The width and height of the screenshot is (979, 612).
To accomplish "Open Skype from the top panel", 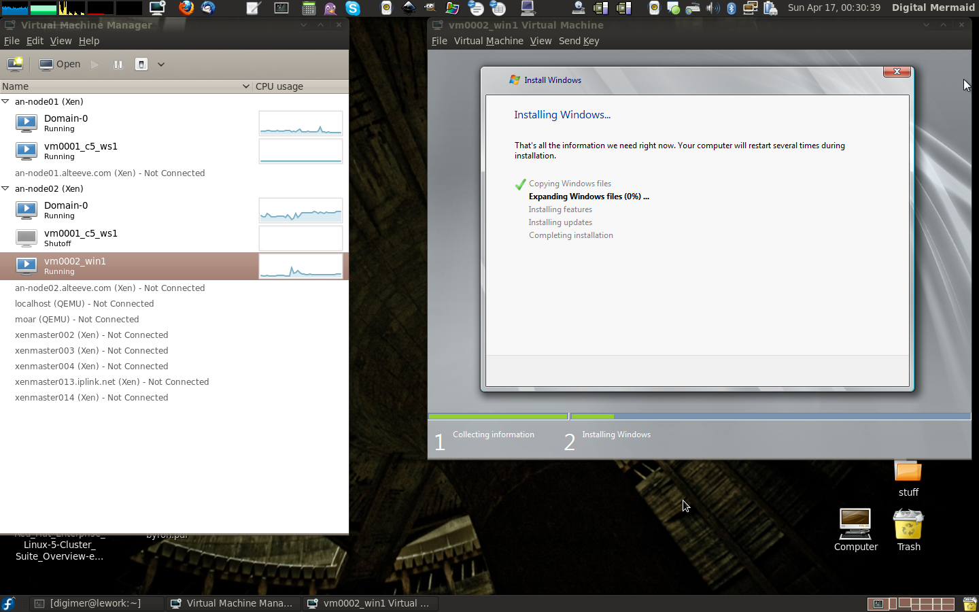I will pyautogui.click(x=353, y=8).
